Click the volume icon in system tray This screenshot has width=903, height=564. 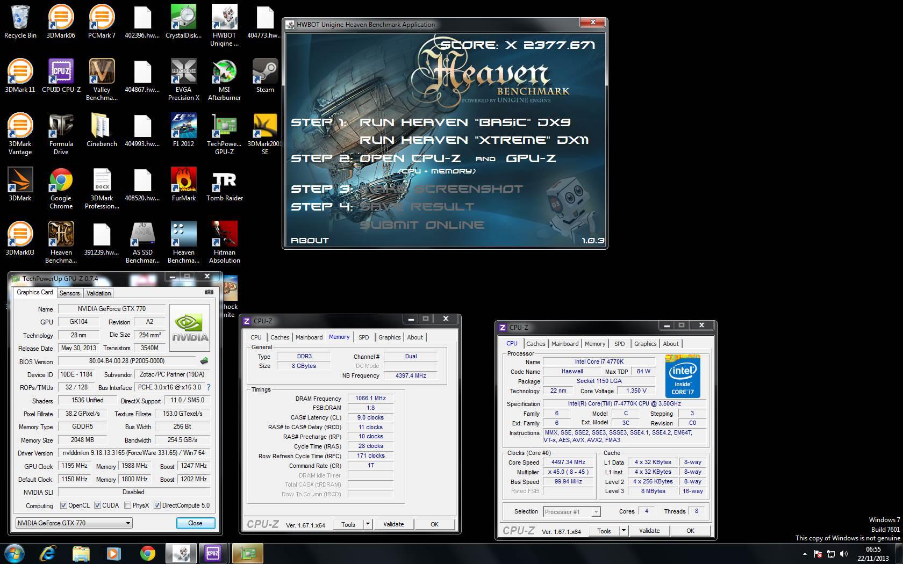point(845,553)
